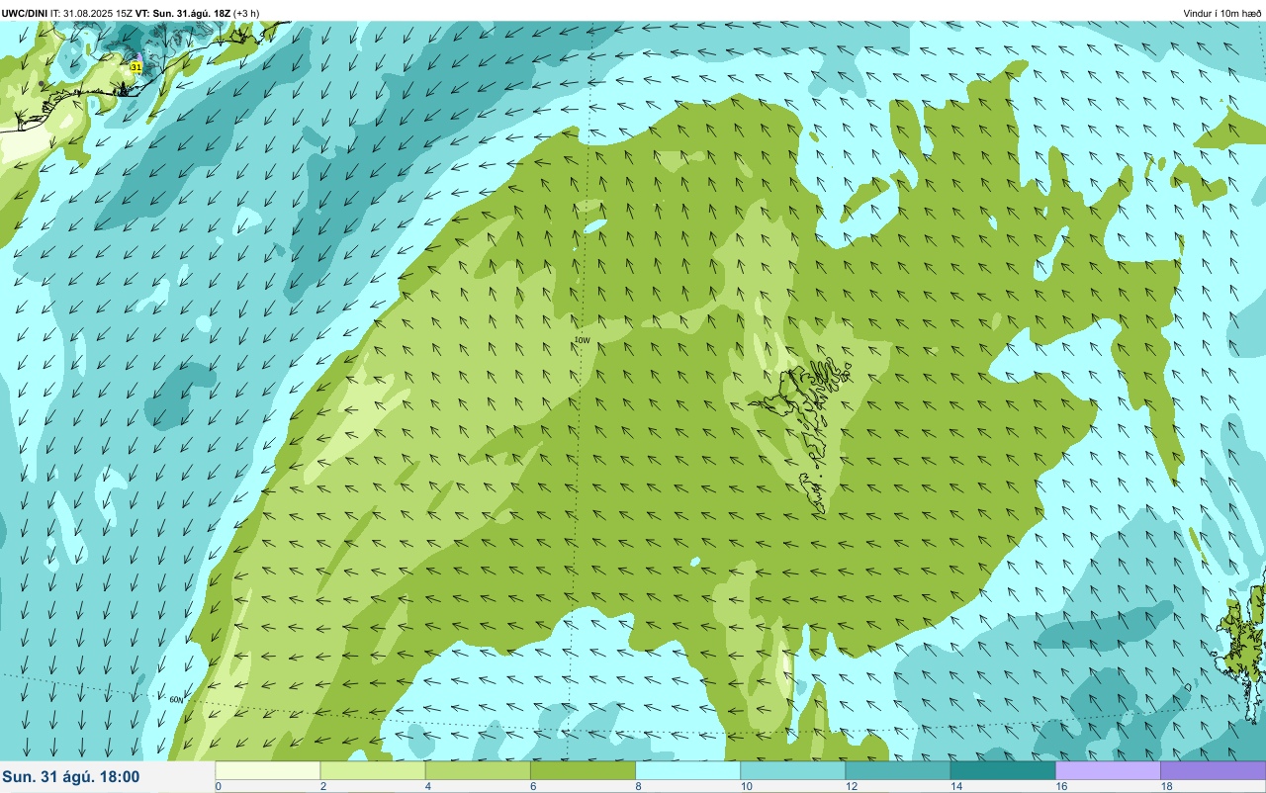1266x793 pixels.
Task: Select the light teal 10–12 legend swatch
Action: [x=793, y=770]
